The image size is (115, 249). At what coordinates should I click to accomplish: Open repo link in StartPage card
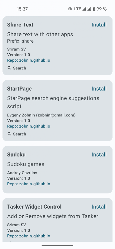(29, 126)
